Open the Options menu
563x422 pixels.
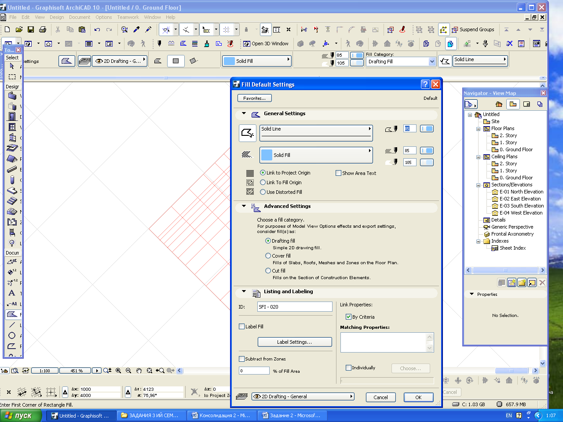point(104,17)
